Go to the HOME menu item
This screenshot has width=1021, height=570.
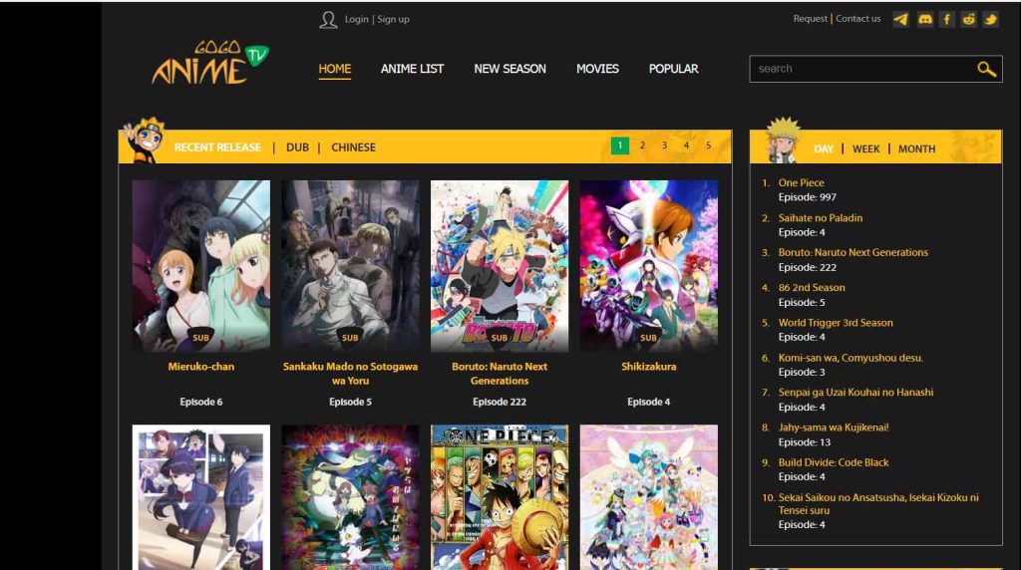(335, 69)
